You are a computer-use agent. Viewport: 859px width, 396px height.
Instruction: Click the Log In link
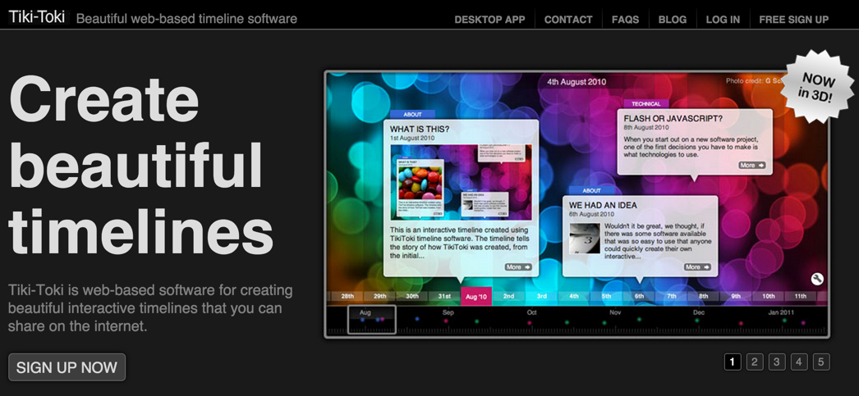[723, 20]
